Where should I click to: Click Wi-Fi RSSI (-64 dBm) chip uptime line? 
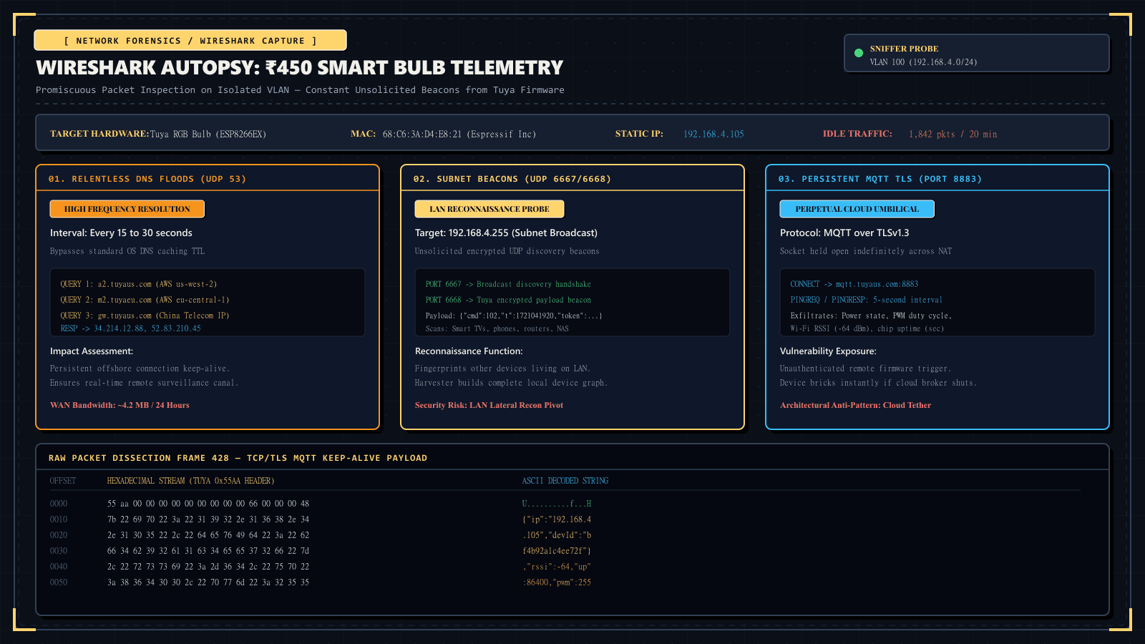(x=867, y=328)
